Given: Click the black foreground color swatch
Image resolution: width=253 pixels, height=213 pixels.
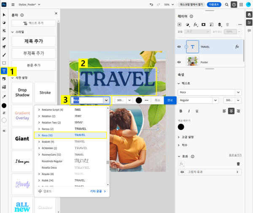Looking at the screenshot, I should pyautogui.click(x=4, y=105).
